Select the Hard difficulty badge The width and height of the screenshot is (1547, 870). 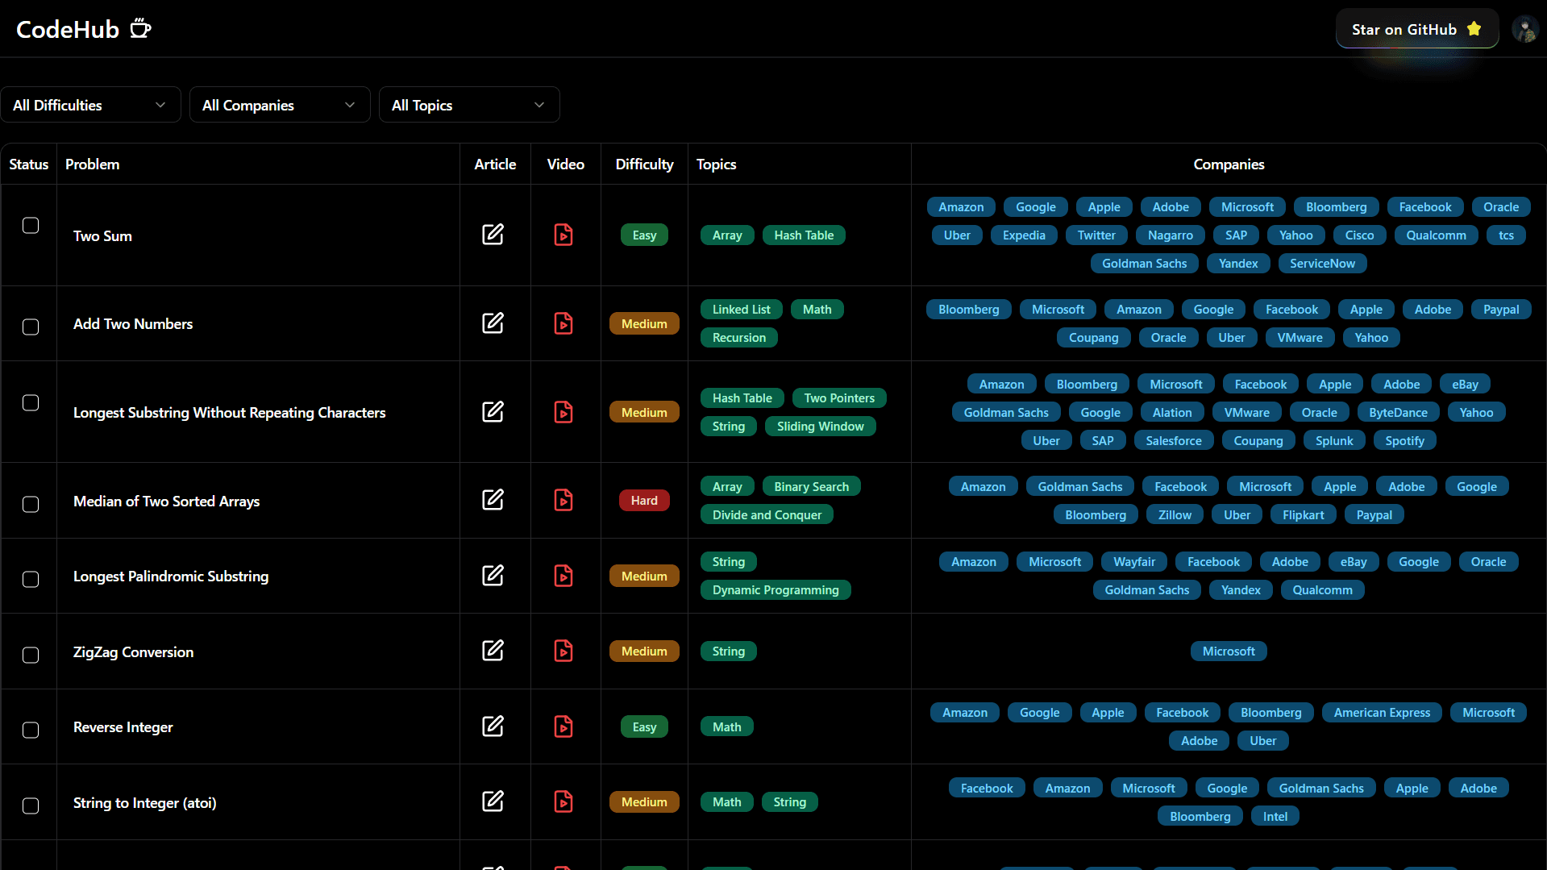tap(644, 501)
